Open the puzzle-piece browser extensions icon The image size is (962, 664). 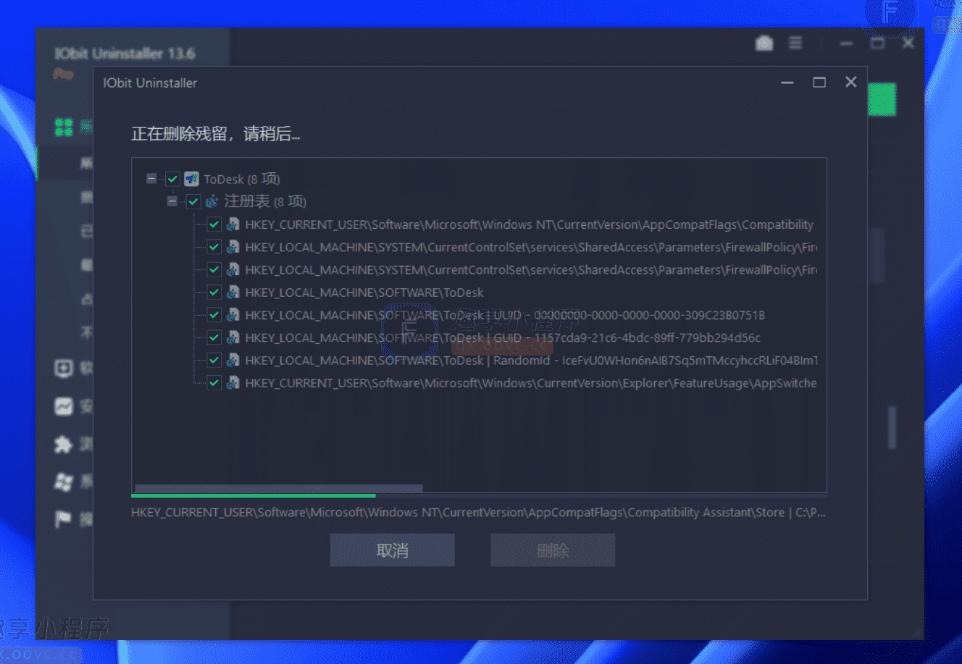[x=64, y=444]
